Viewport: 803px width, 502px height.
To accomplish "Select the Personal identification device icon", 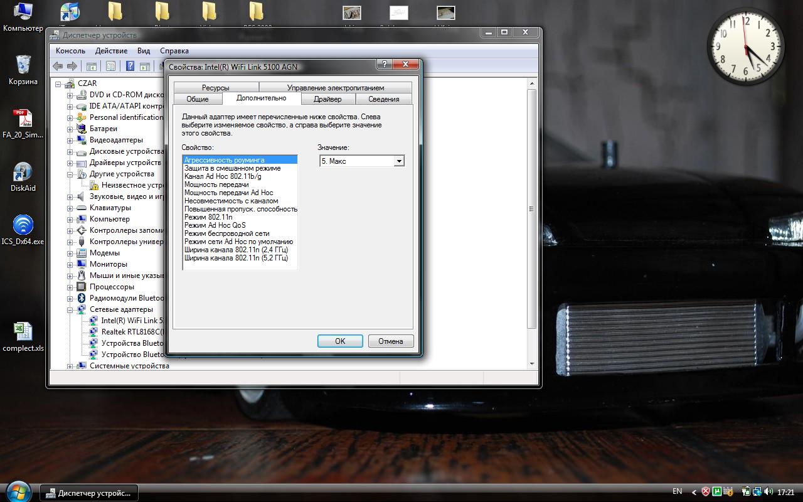I will coord(81,117).
